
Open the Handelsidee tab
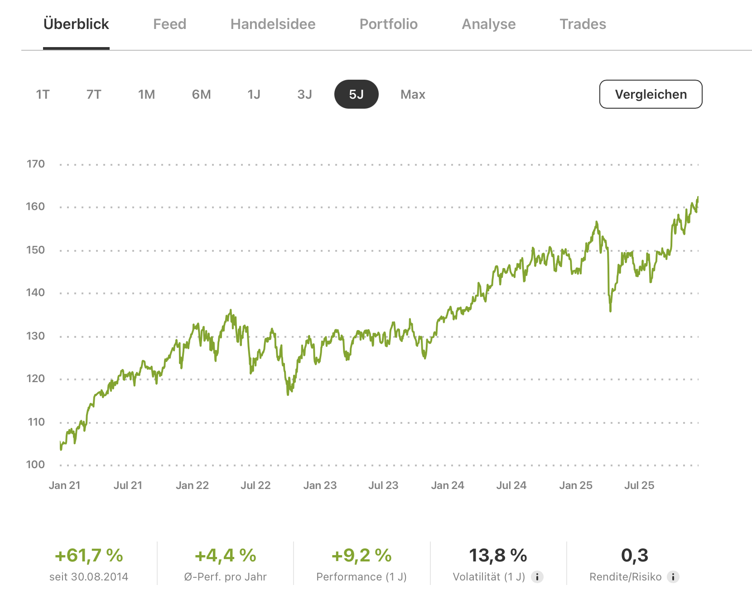[273, 24]
